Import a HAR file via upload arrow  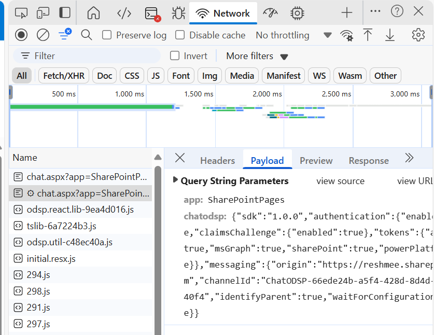click(x=368, y=35)
